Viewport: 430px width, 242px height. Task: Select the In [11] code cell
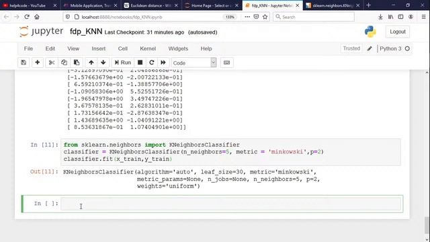pyautogui.click(x=230, y=152)
